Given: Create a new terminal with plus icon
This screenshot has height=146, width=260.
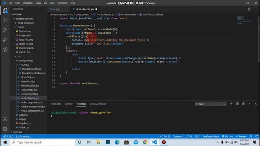Looking at the screenshot, I should point(231,104).
